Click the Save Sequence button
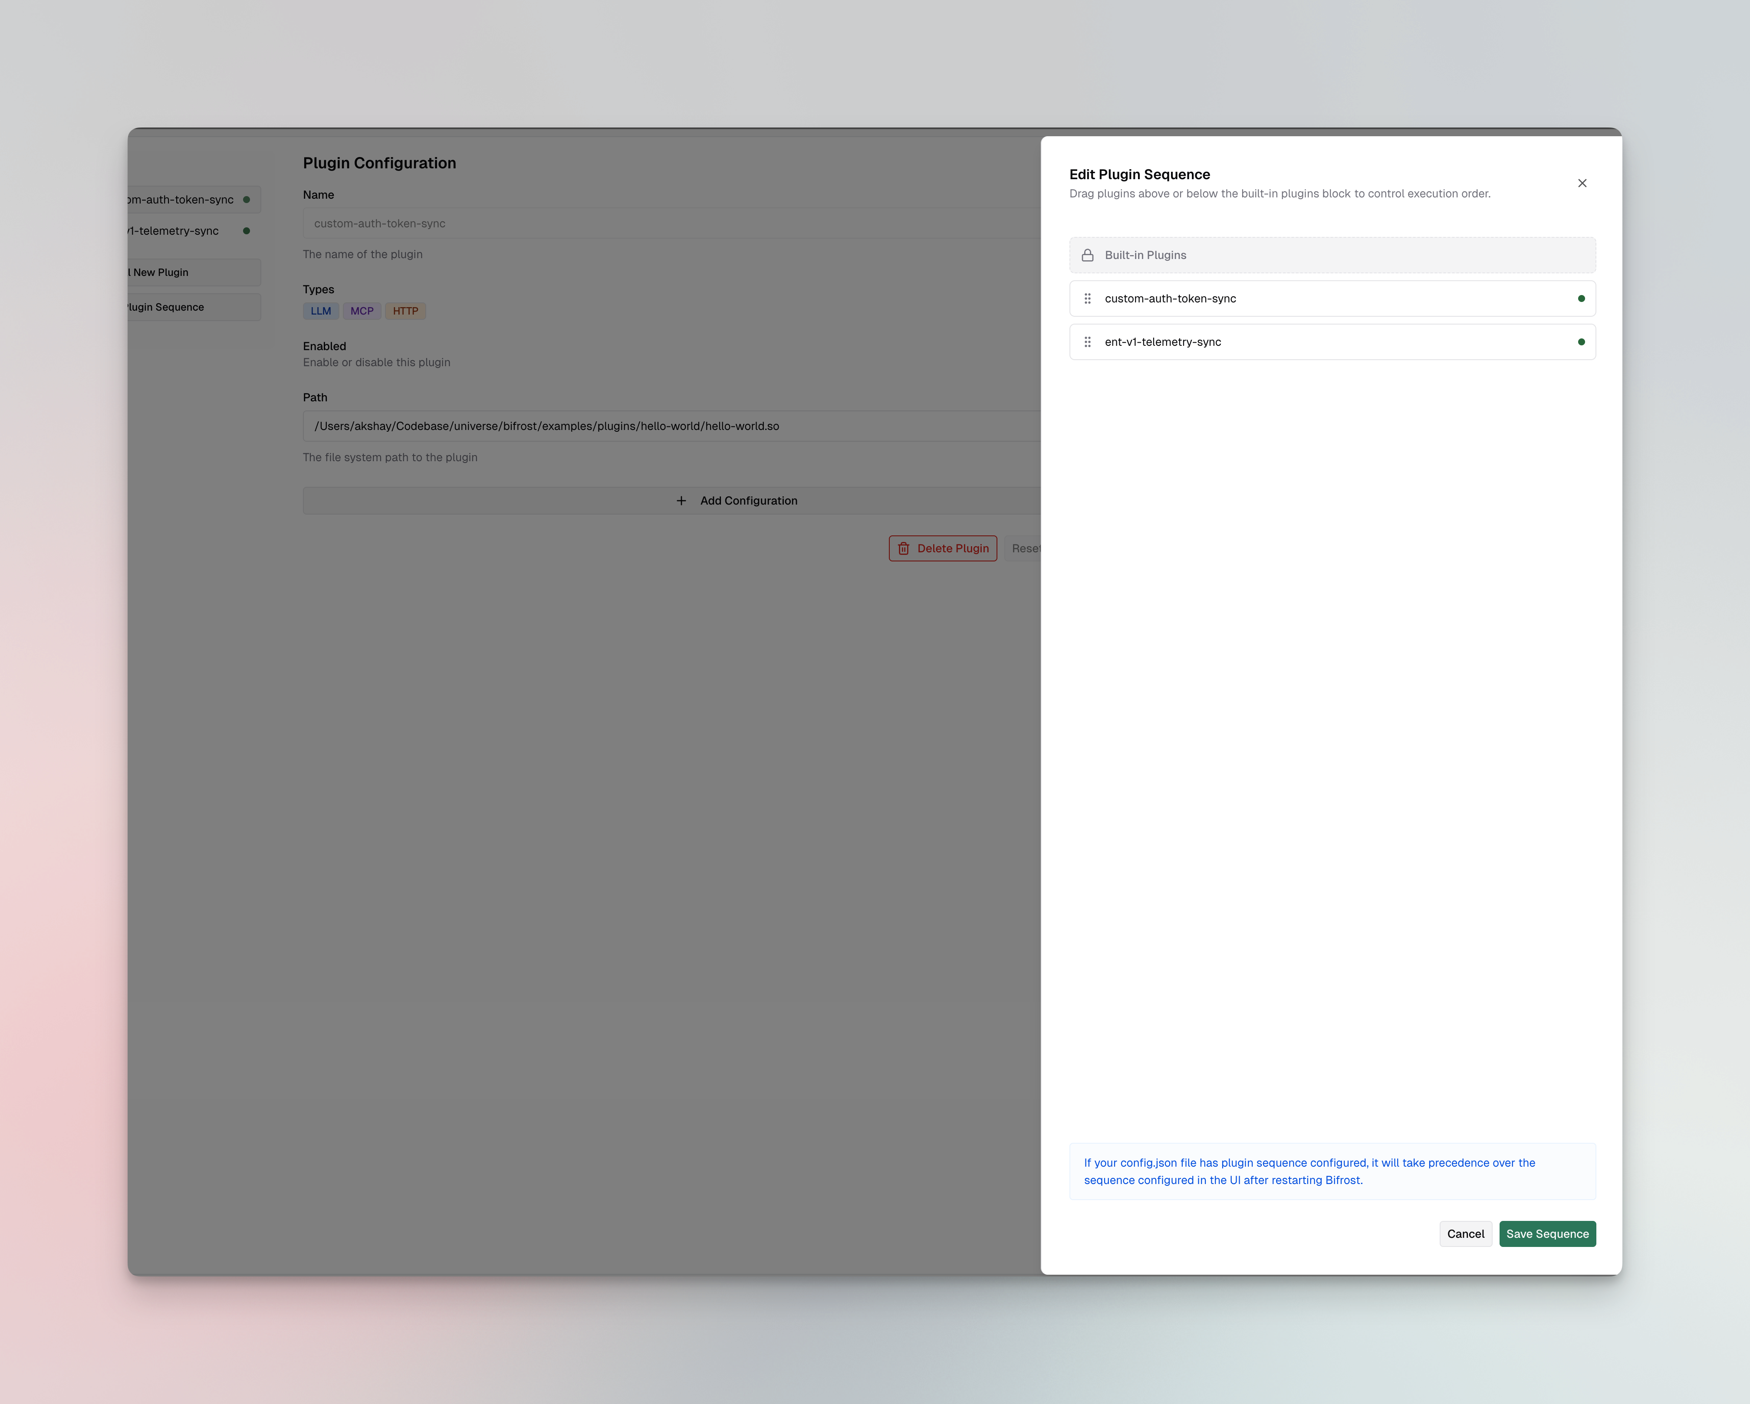The height and width of the screenshot is (1404, 1750). coord(1547,1233)
